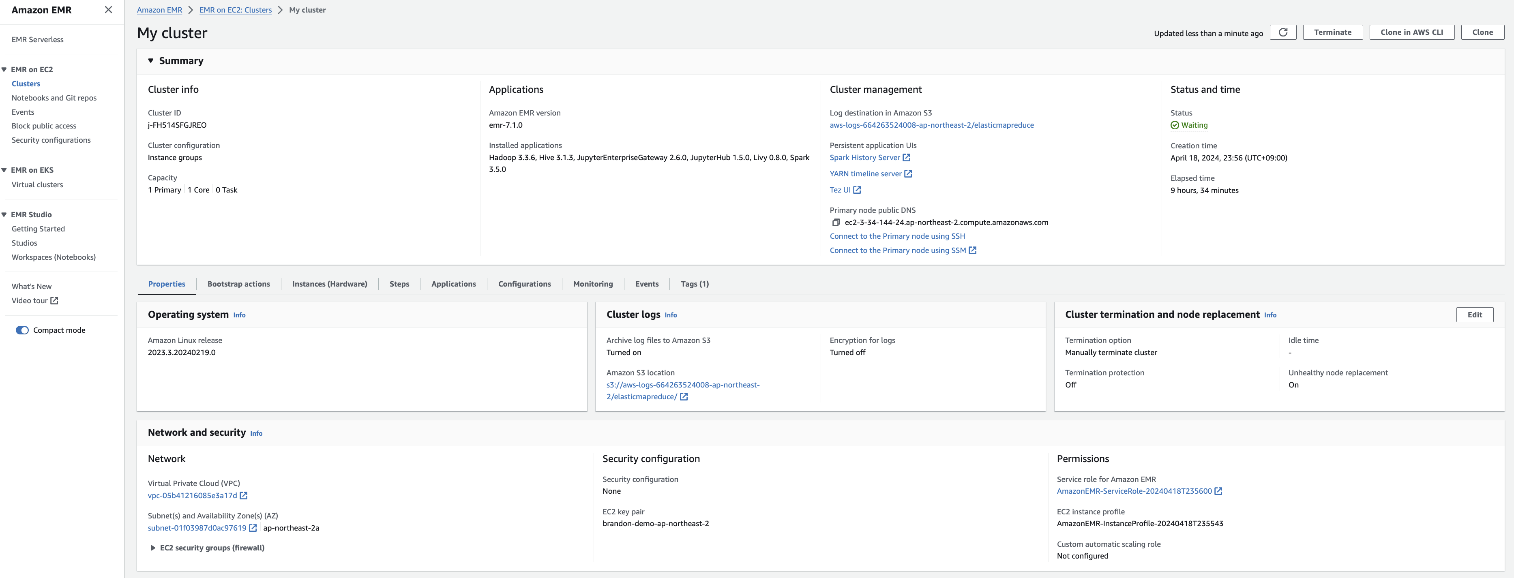
Task: Open the s3://aws-logs elasticmapreduce location link
Action: [682, 391]
